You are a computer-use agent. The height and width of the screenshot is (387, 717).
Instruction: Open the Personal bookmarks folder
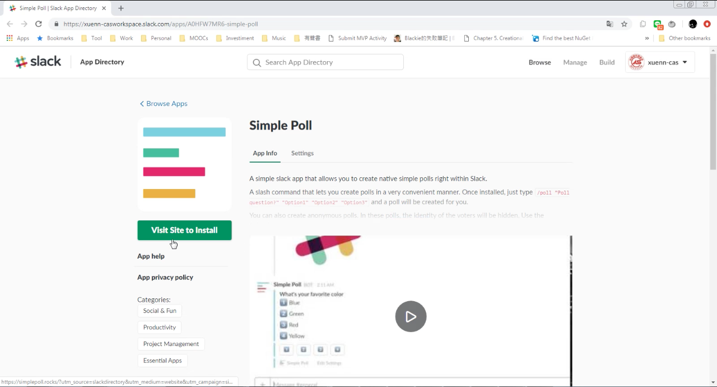pyautogui.click(x=156, y=38)
